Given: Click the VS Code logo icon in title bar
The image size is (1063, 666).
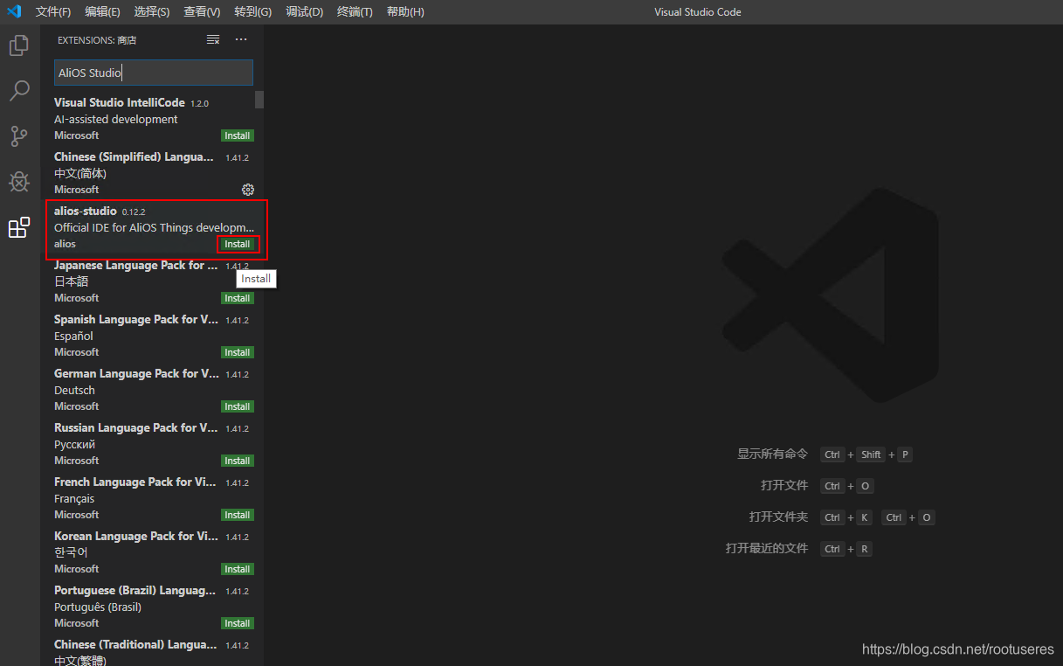Looking at the screenshot, I should [14, 11].
